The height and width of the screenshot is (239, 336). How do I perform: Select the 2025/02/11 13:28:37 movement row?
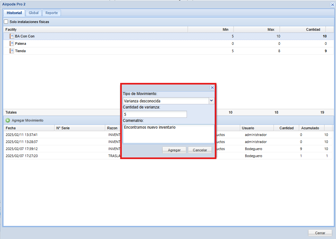click(x=168, y=142)
